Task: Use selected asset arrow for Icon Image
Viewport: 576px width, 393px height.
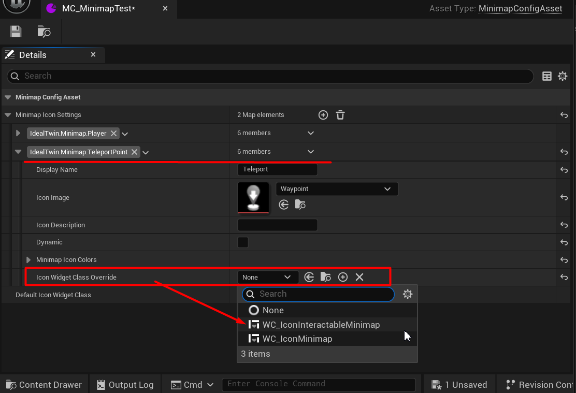Action: pyautogui.click(x=284, y=205)
